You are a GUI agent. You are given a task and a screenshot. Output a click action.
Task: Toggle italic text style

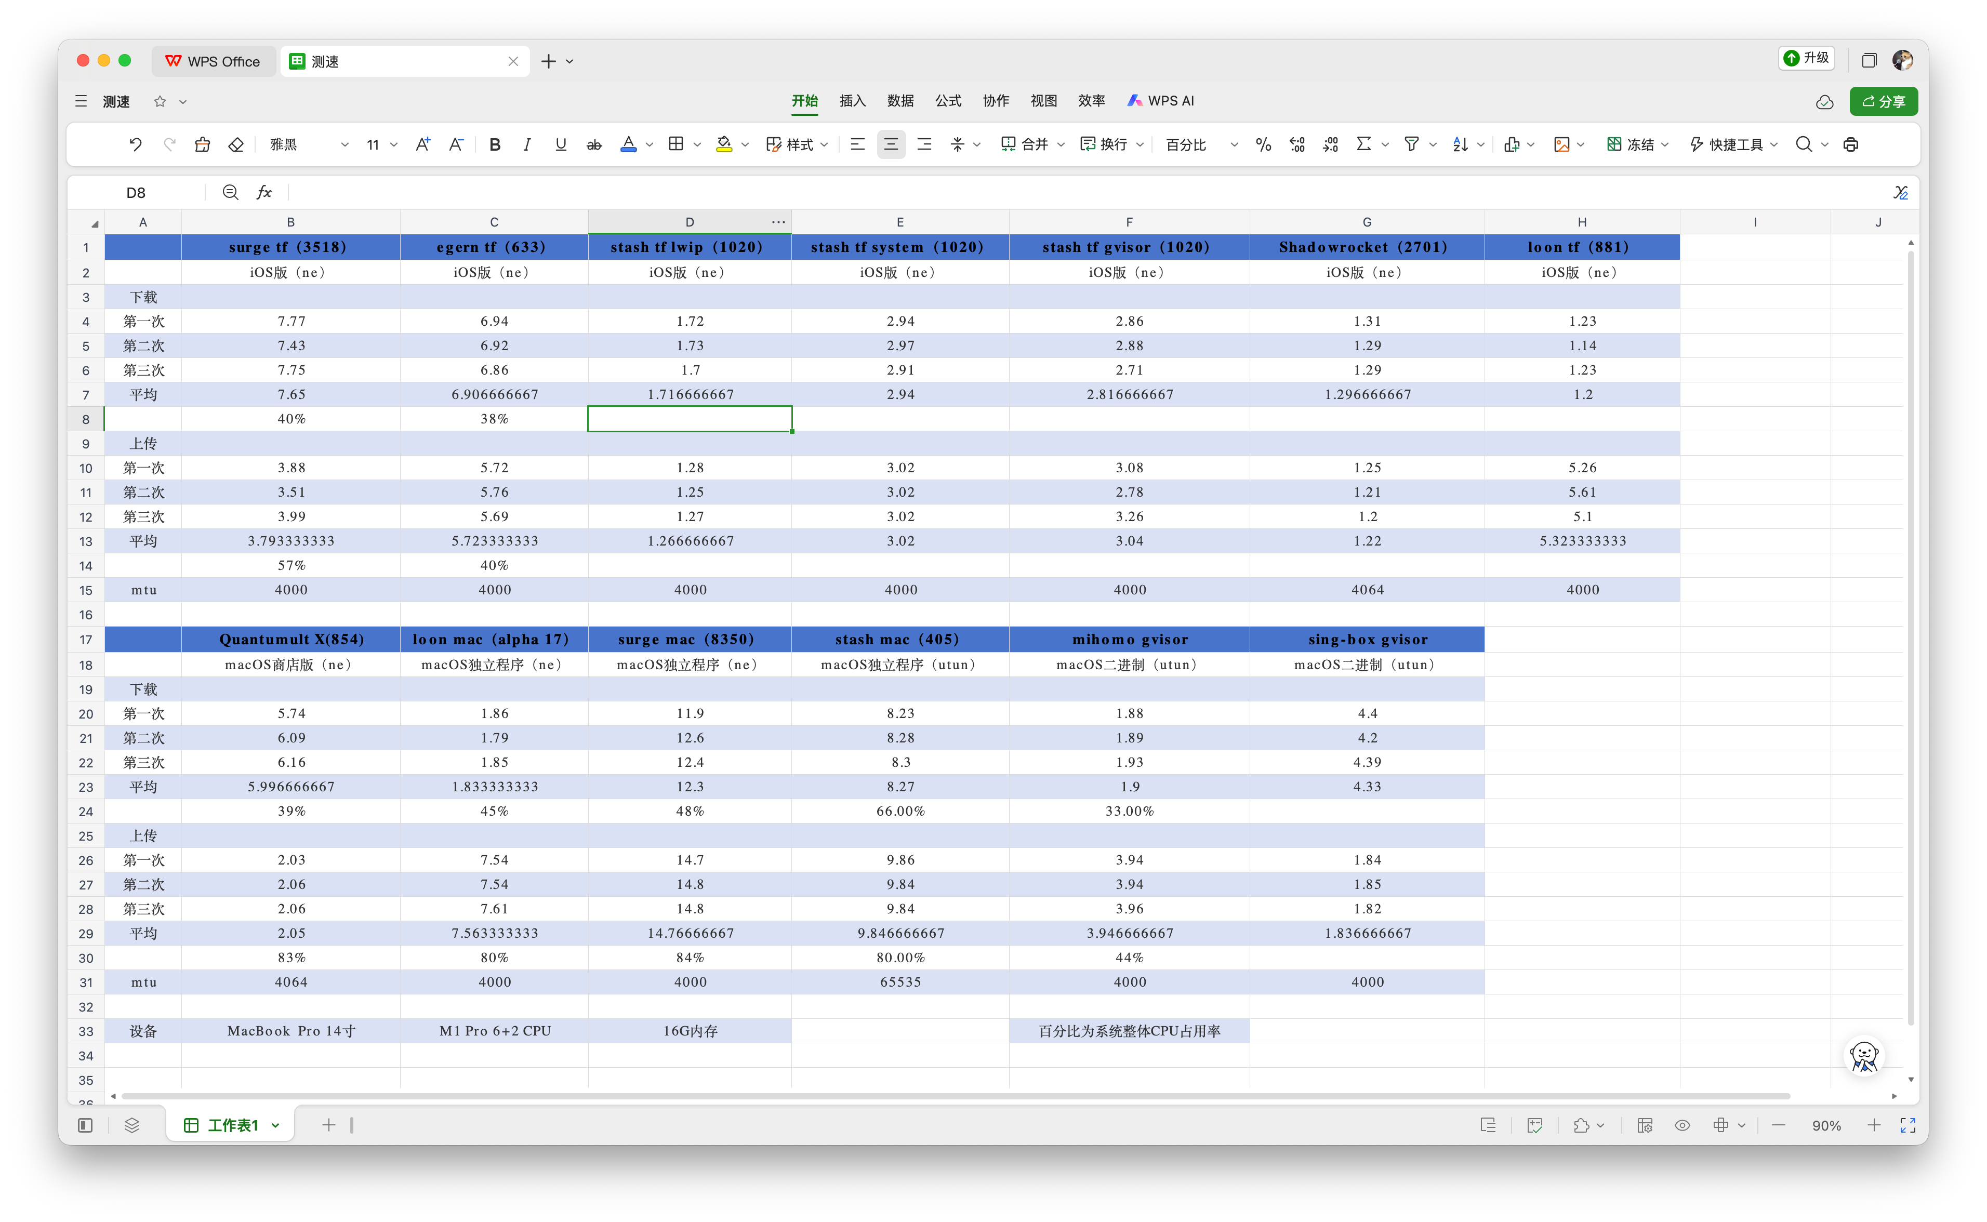[x=527, y=144]
